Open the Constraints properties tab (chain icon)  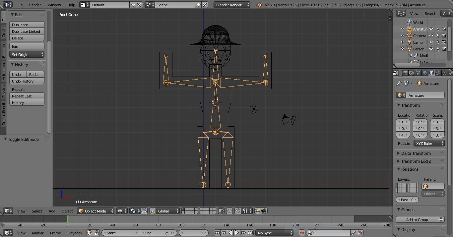point(438,73)
